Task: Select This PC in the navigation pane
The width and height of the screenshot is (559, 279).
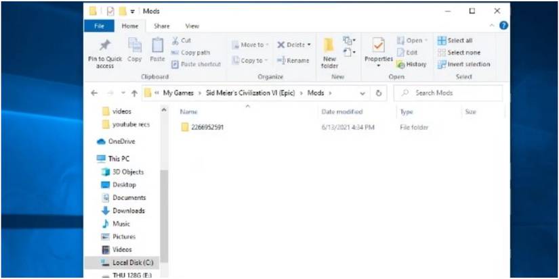Action: (x=113, y=159)
